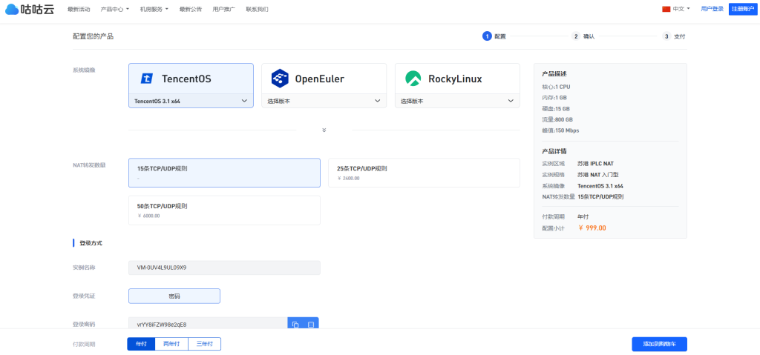Expand more system images with double chevron
The image size is (760, 355).
(x=324, y=130)
